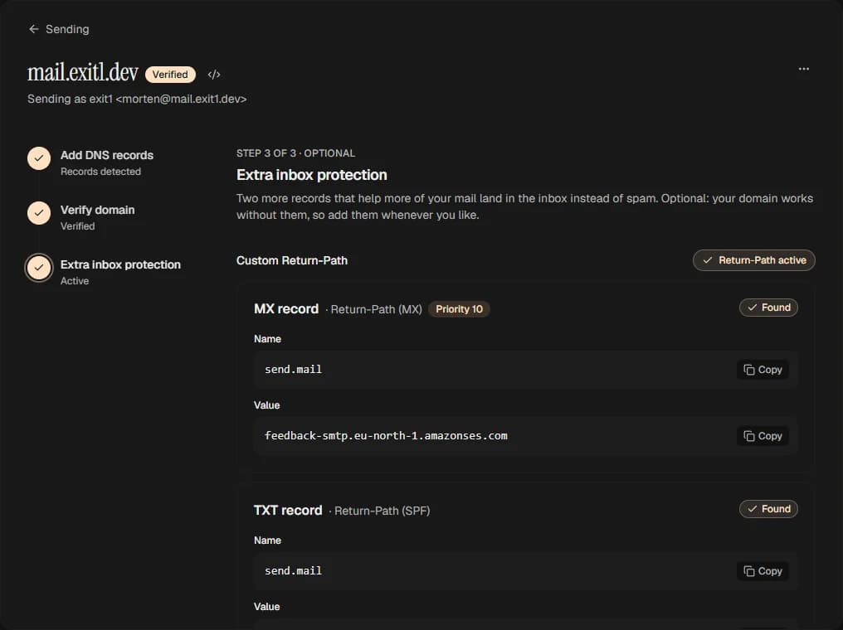Click the mail.exitl.dev domain title
This screenshot has height=630, width=843.
[83, 72]
